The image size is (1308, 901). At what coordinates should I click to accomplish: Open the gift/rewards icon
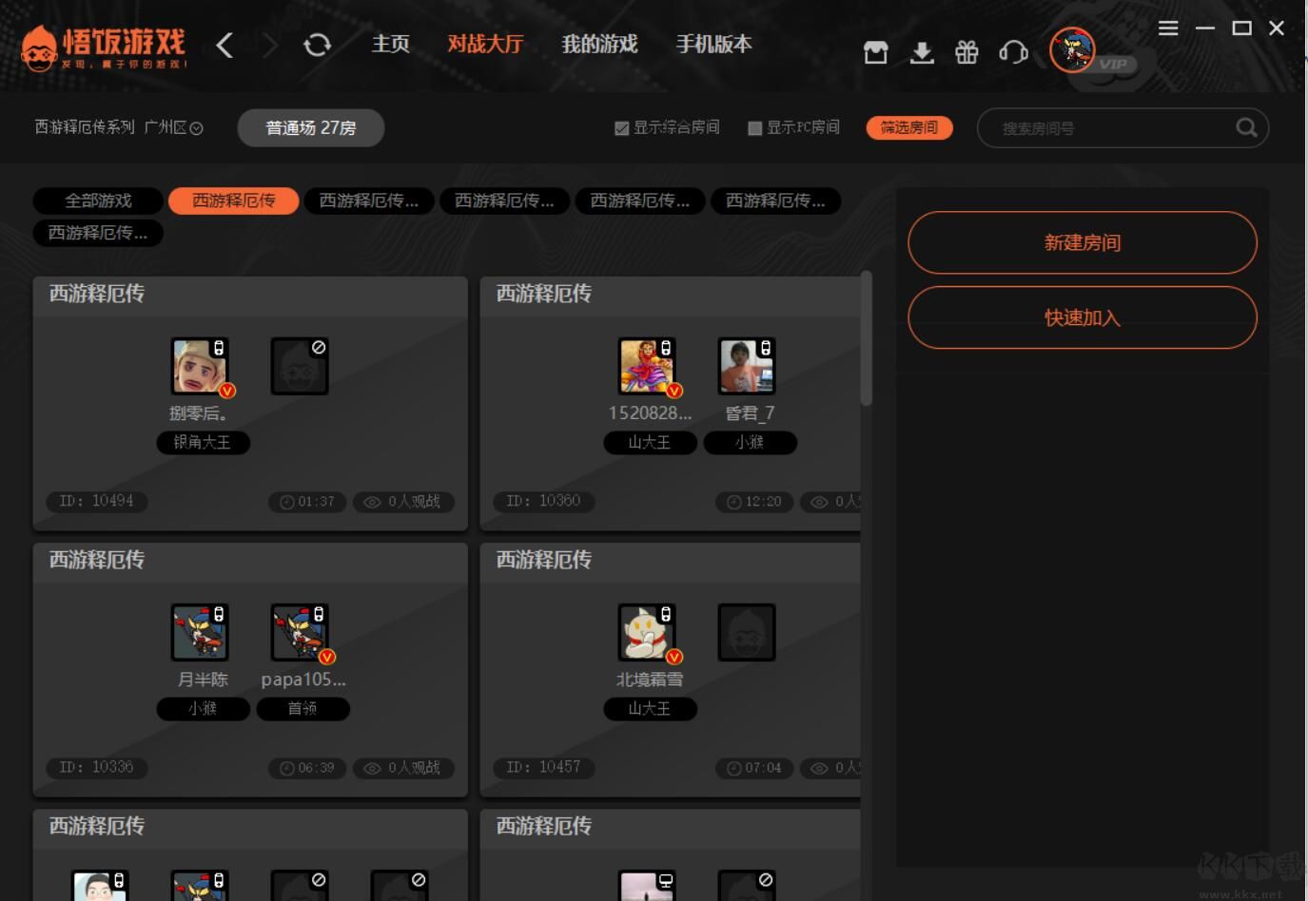pos(966,53)
